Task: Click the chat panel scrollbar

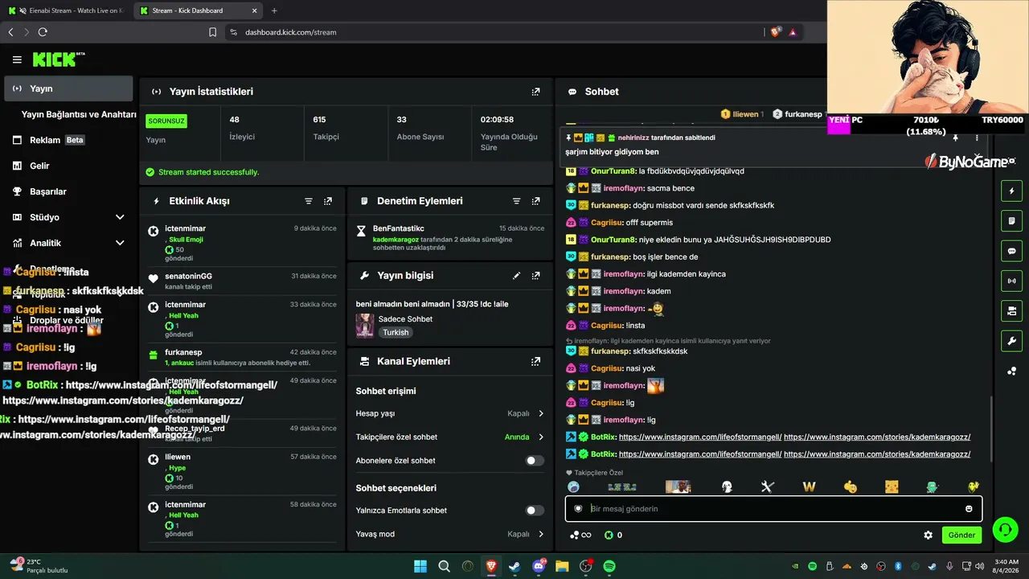Action: (x=991, y=429)
